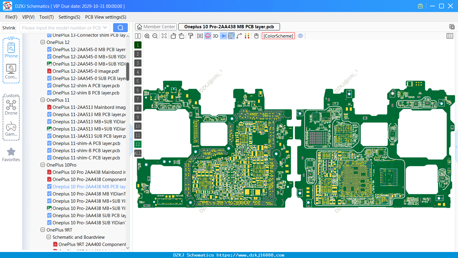Zoom out of the PCB view
This screenshot has height=258, width=458.
[x=155, y=36]
